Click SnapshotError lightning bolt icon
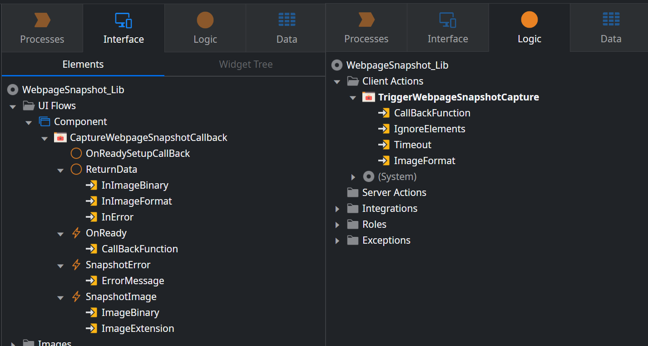 (x=76, y=265)
